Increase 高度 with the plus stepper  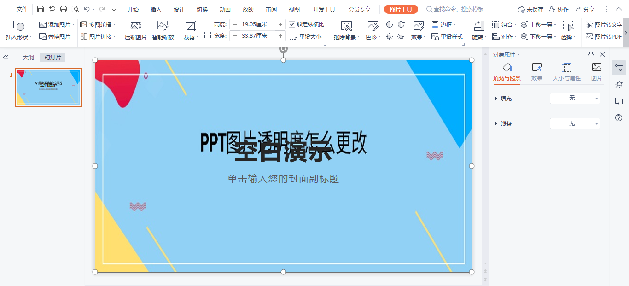coord(280,24)
